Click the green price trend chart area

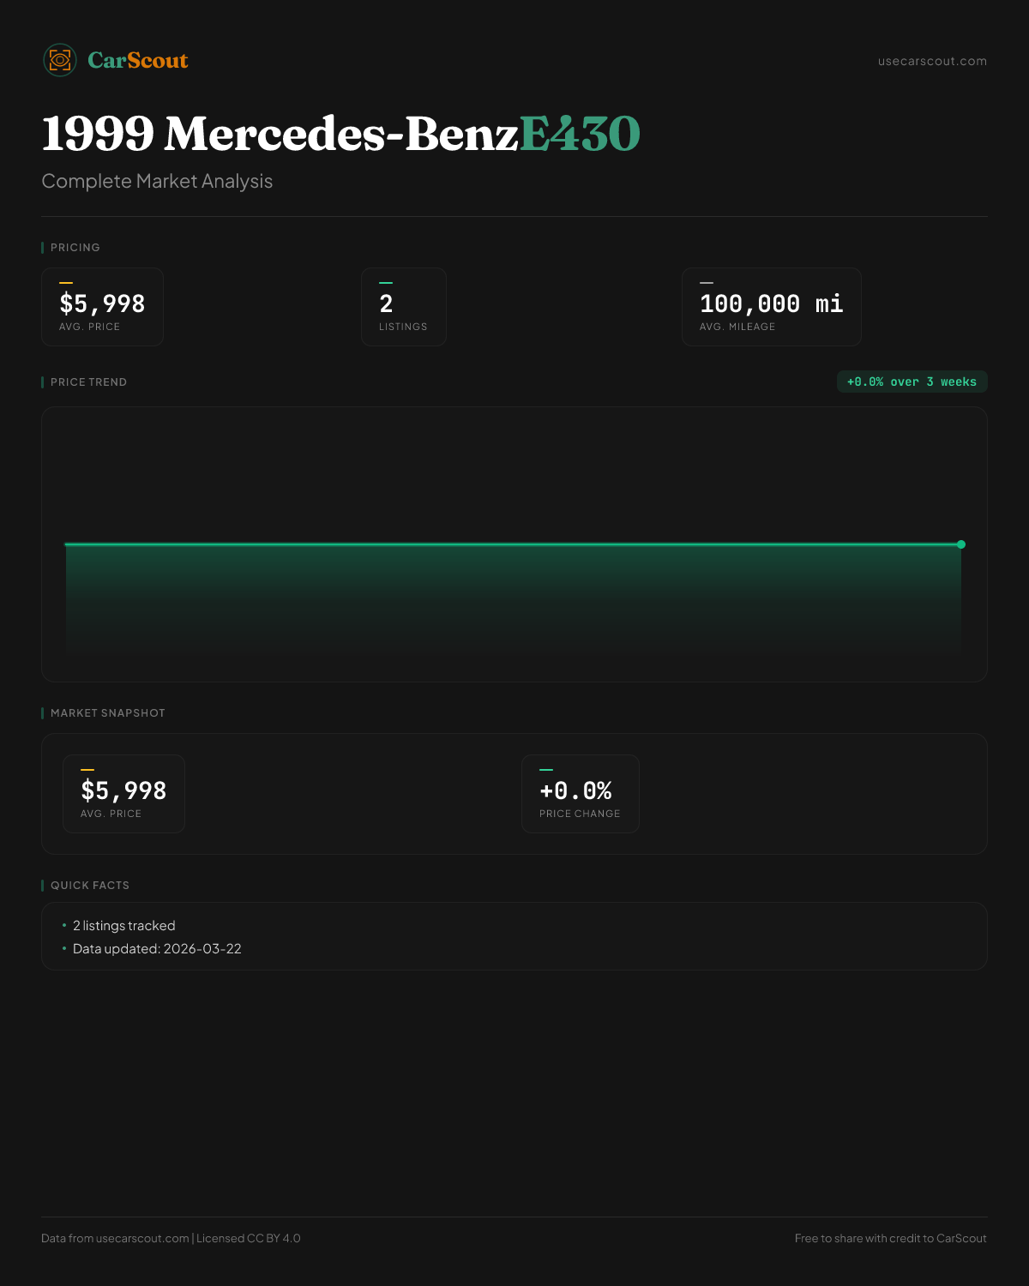tap(513, 600)
